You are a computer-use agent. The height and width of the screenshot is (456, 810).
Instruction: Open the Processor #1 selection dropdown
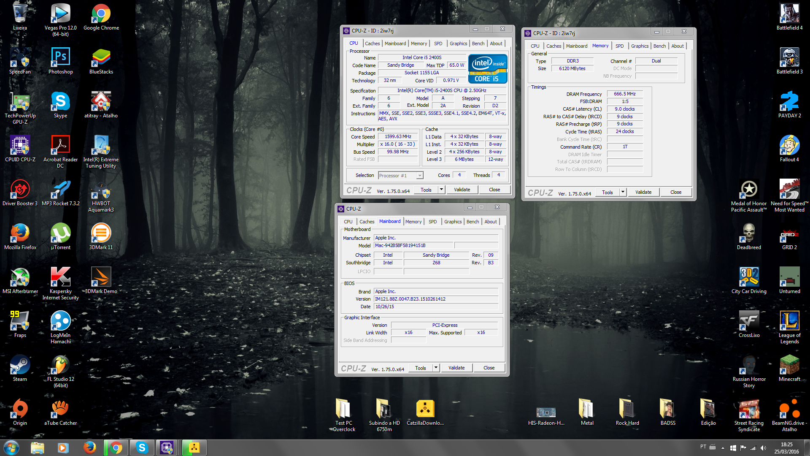pyautogui.click(x=400, y=176)
